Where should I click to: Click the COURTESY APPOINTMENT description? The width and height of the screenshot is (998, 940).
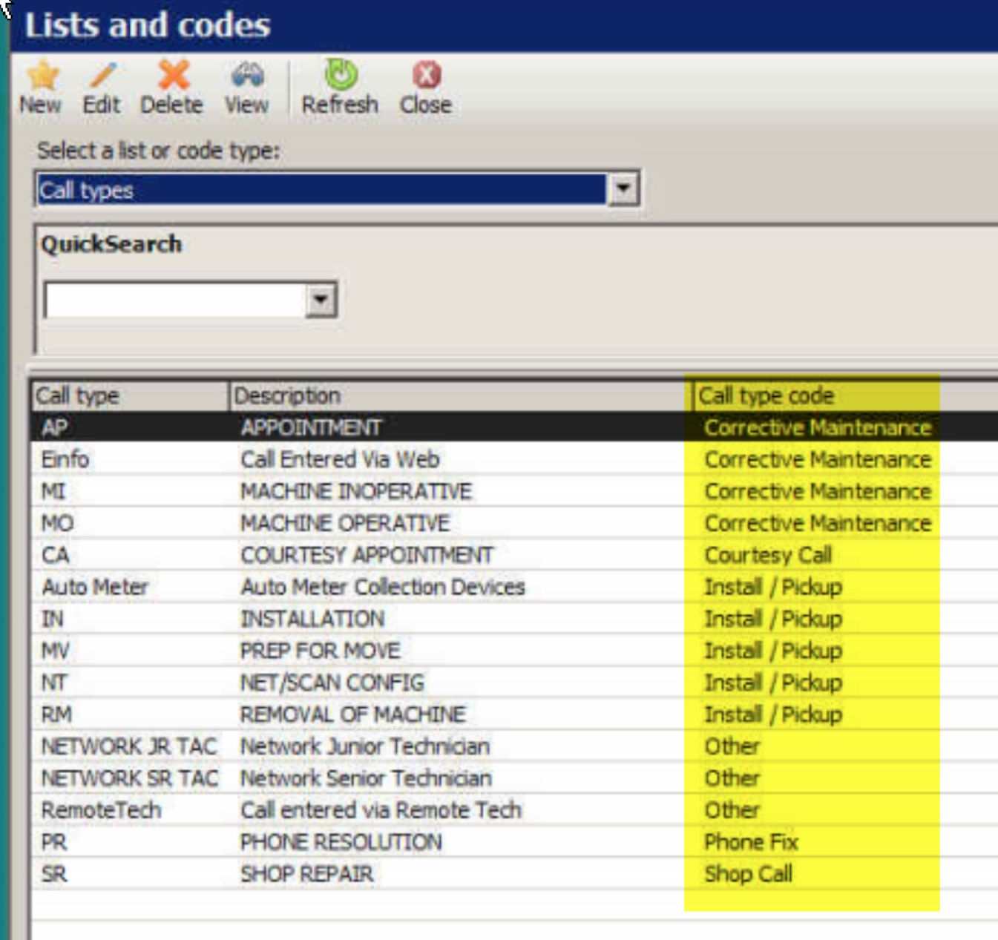point(367,556)
